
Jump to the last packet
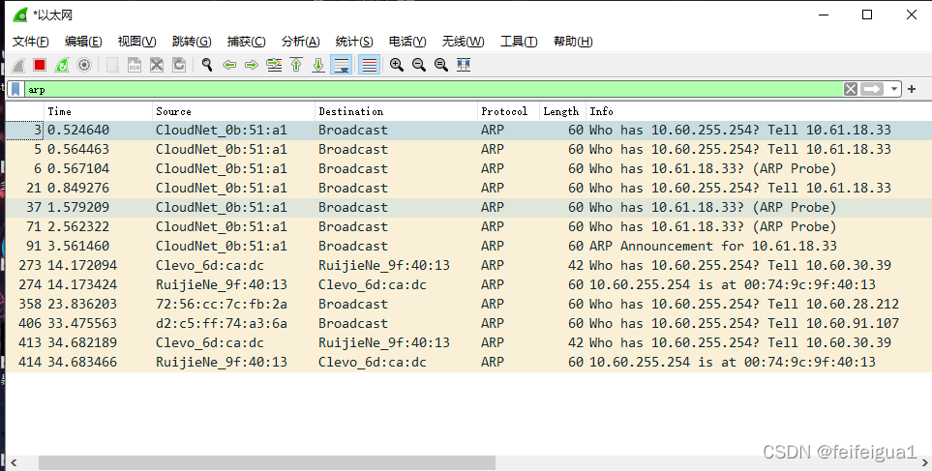(x=318, y=65)
